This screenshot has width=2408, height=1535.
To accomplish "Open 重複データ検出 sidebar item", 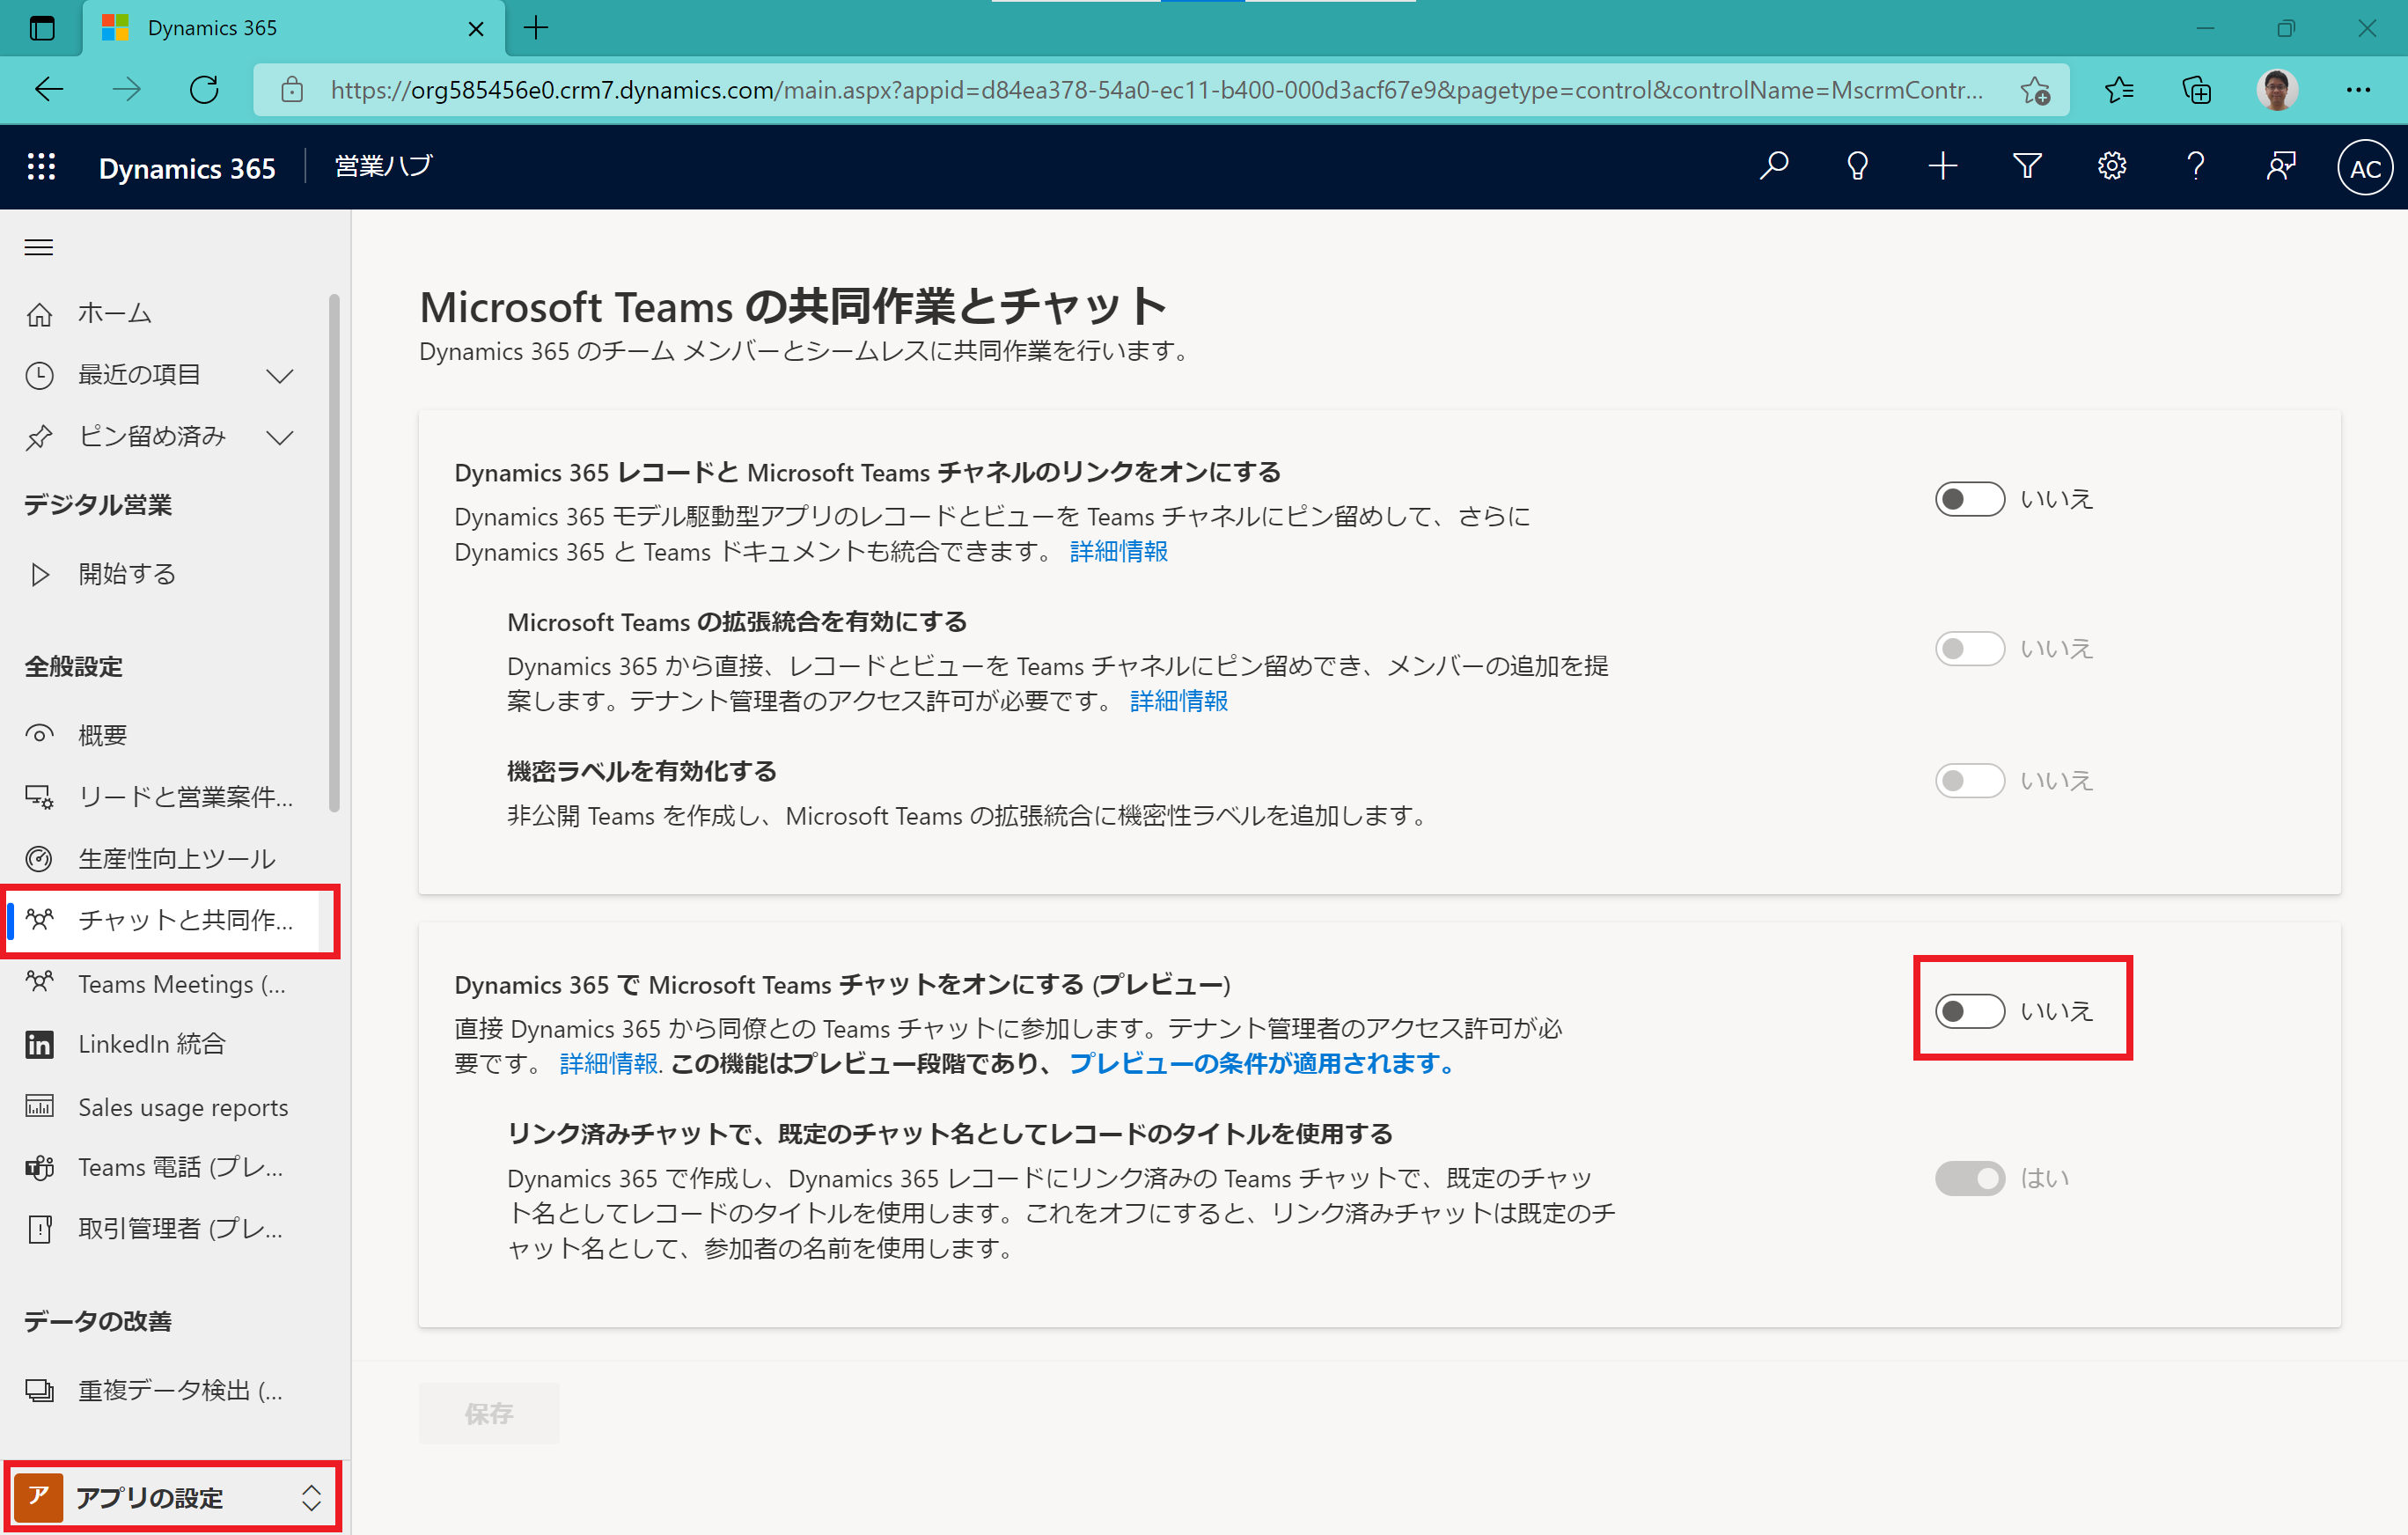I will pos(160,1390).
